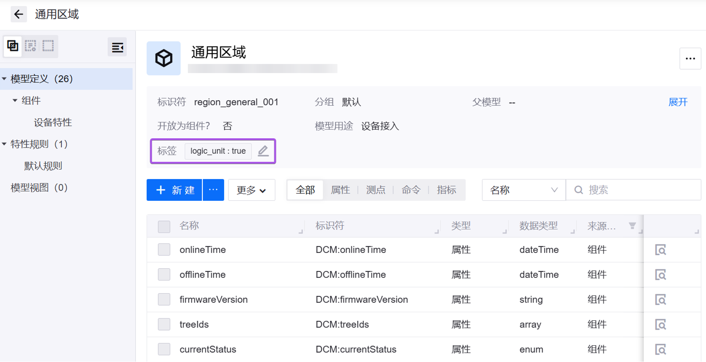
Task: View details of onlineTime row
Action: [660, 250]
